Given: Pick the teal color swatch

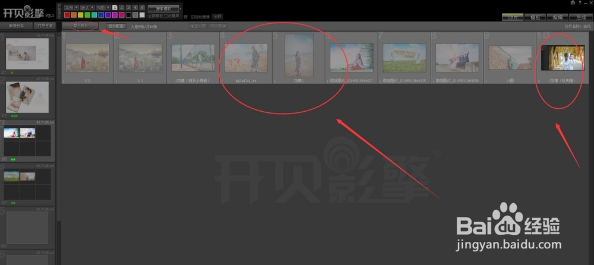Looking at the screenshot, I should (x=94, y=15).
